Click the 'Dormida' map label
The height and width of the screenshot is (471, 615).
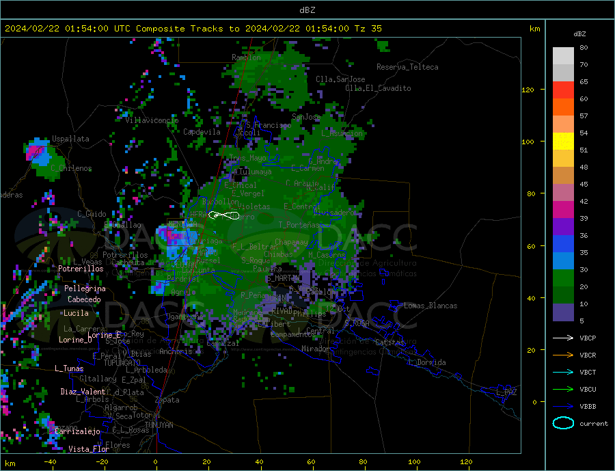click(431, 362)
